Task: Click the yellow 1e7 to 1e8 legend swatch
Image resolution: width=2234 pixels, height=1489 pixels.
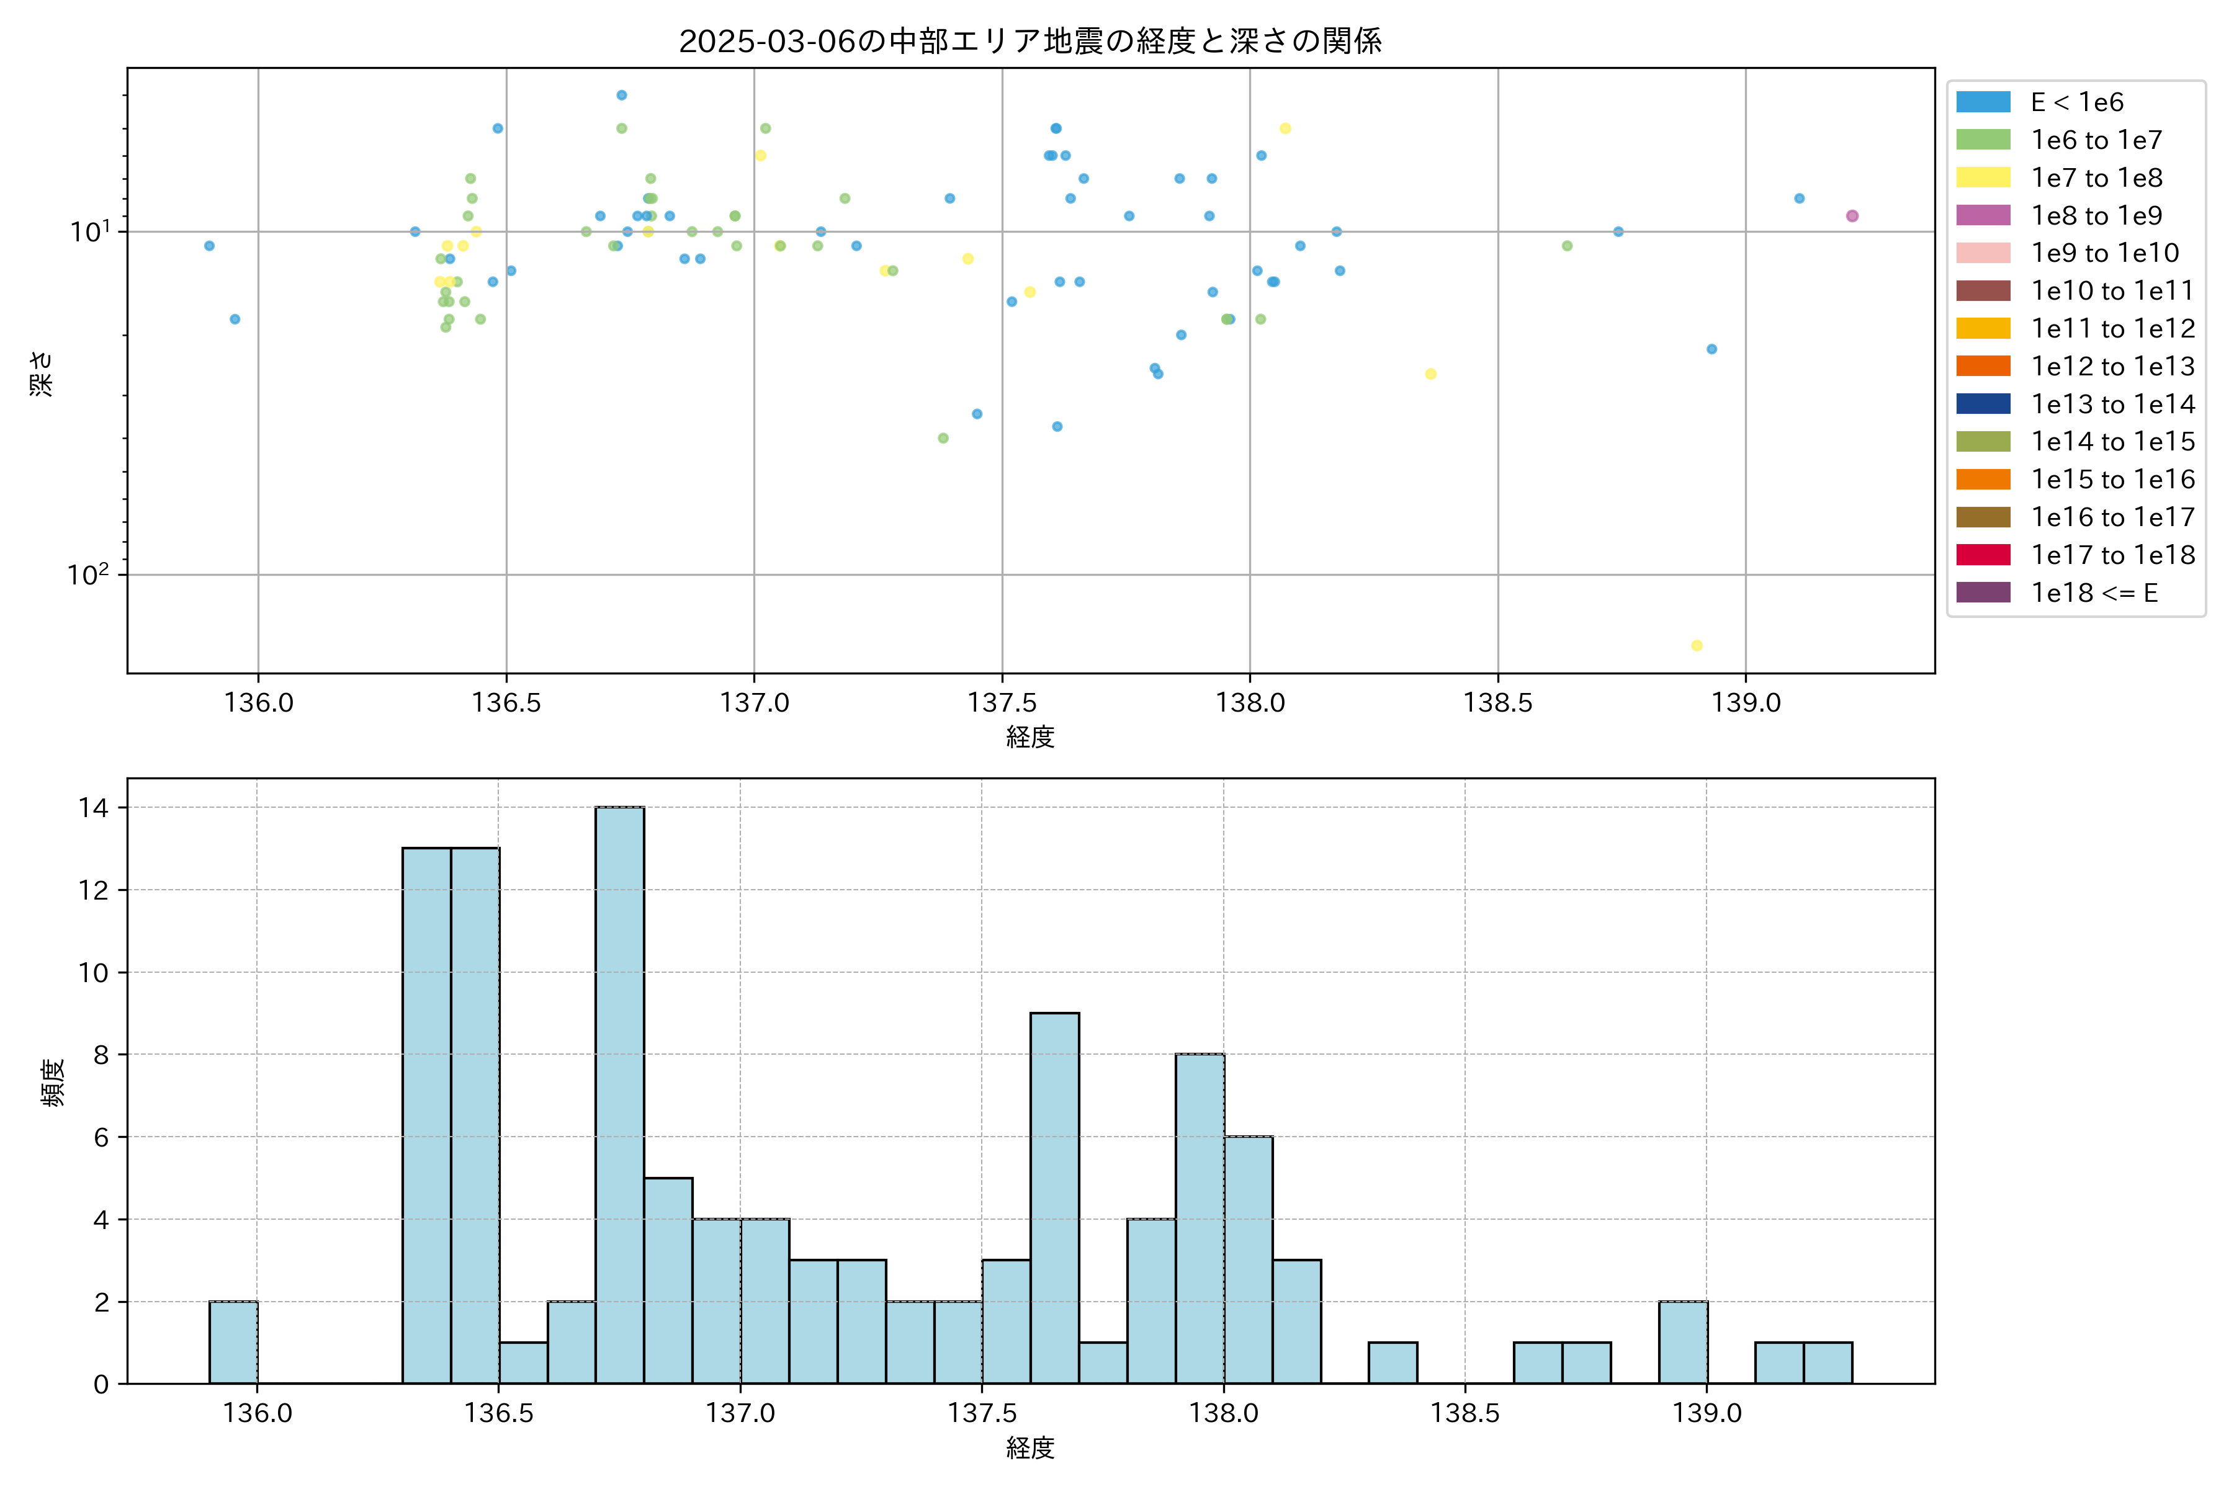Action: click(1983, 177)
